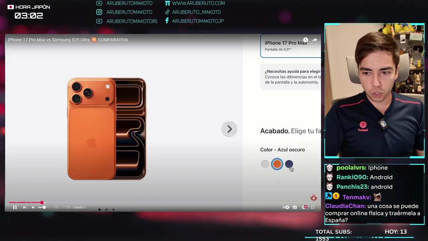Viewport: 428px width, 241px height.
Task: Click the first carousel dot indicator
Action: (99, 210)
